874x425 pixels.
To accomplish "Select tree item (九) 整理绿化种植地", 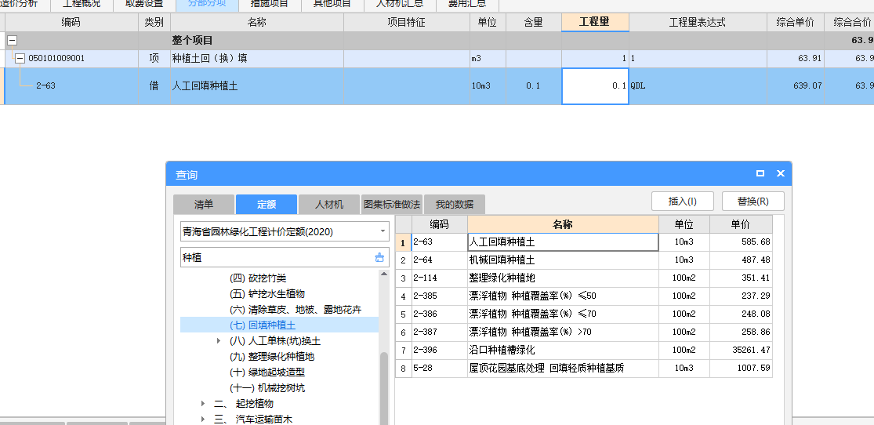I will pos(272,356).
